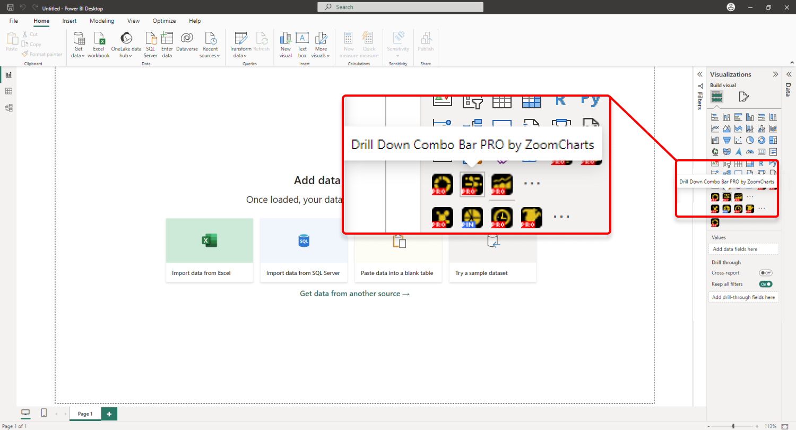Image resolution: width=796 pixels, height=430 pixels.
Task: Add a New visual from ribbon
Action: click(285, 45)
